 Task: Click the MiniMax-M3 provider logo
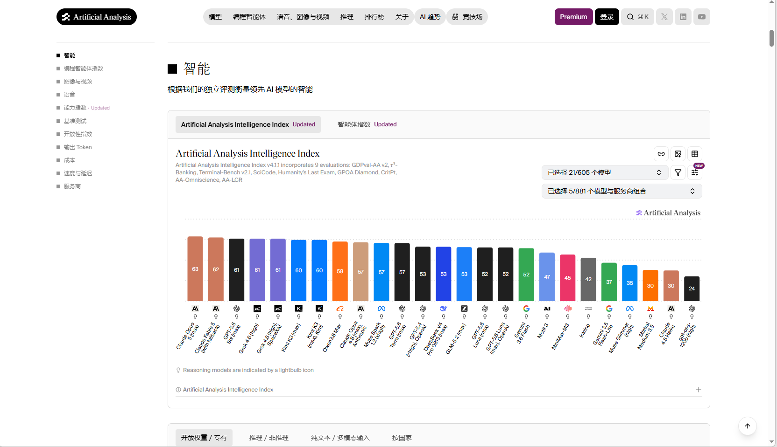[568, 309]
